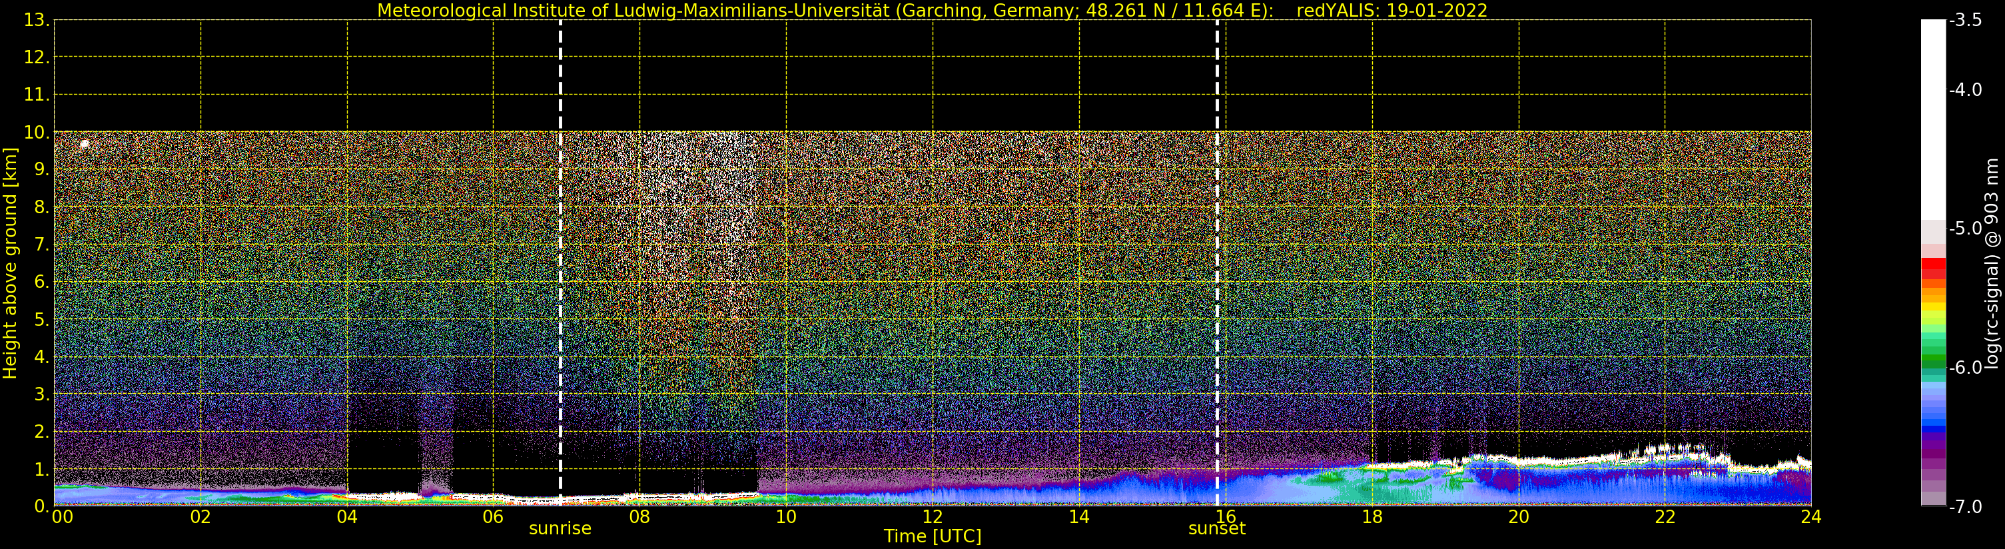Click the "6." height axis tick label

[x=41, y=282]
